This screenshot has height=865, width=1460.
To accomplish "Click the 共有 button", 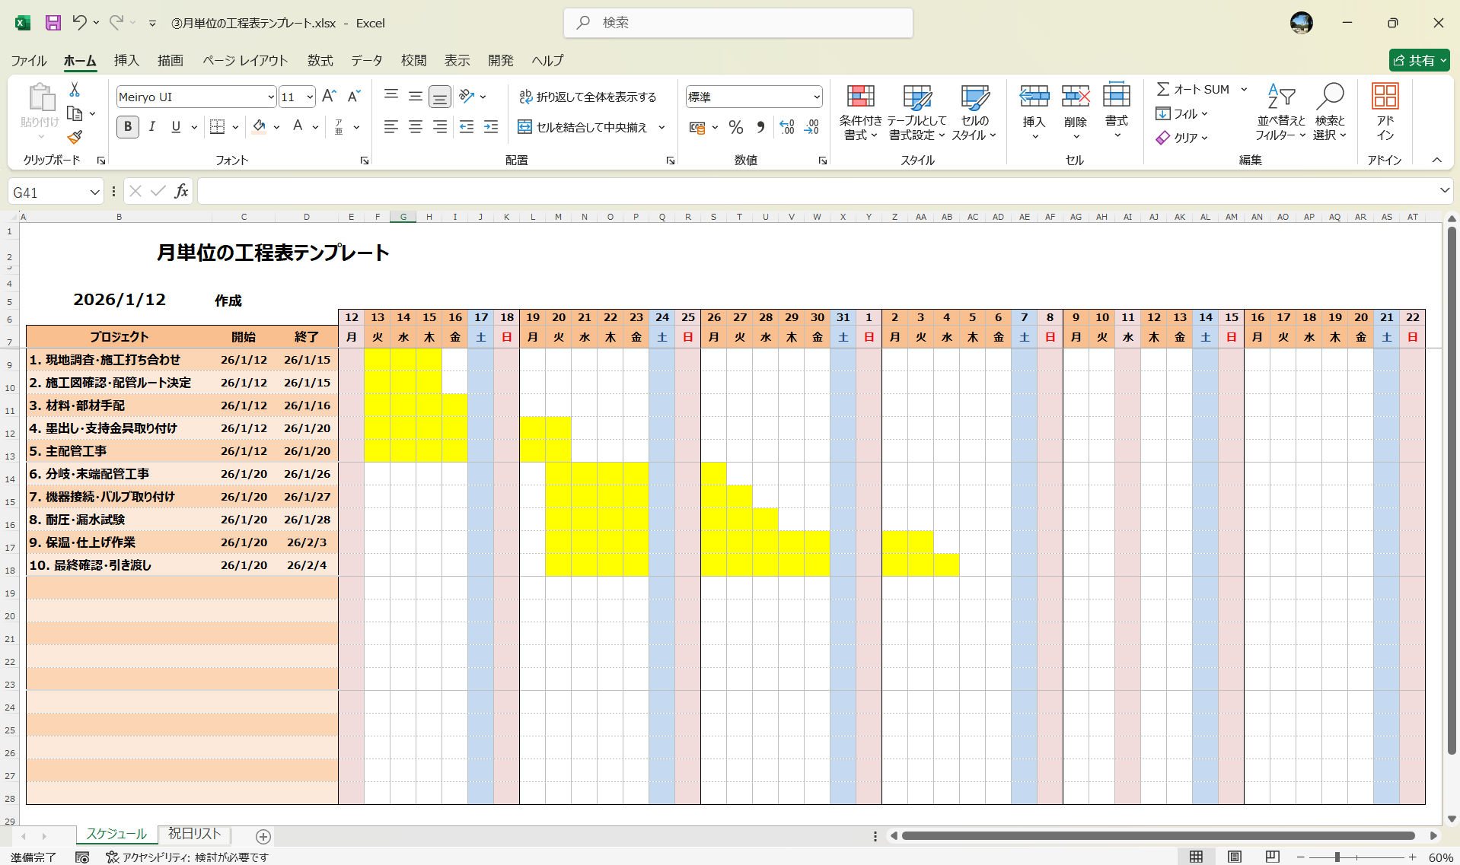I will (x=1417, y=60).
